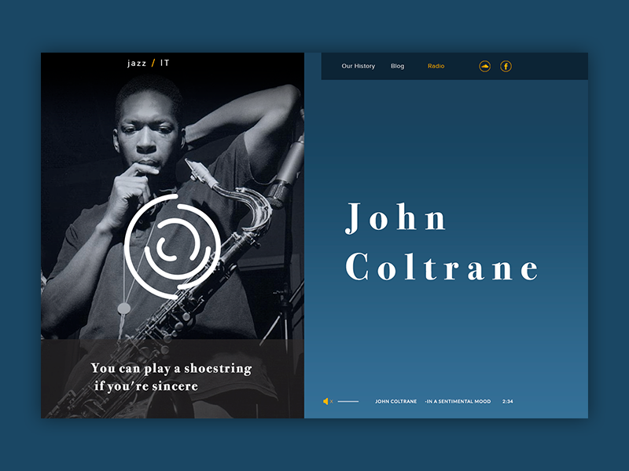629x471 pixels.
Task: Click the circular spiral play icon
Action: coord(172,246)
